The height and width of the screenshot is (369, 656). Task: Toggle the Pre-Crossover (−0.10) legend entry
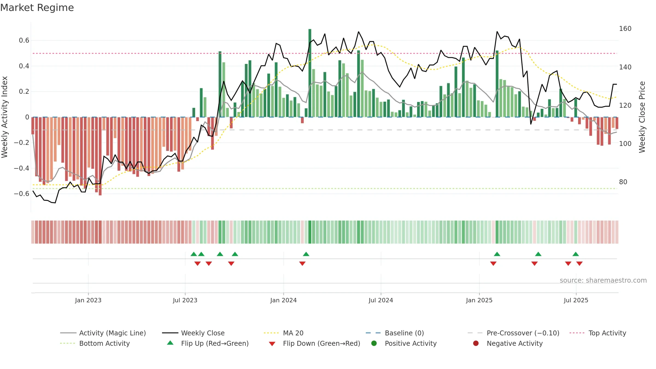[513, 333]
